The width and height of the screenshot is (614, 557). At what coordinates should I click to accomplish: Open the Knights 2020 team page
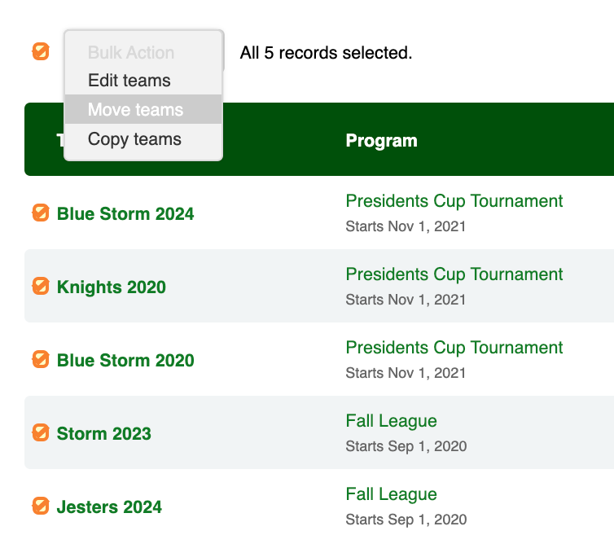[x=112, y=287]
